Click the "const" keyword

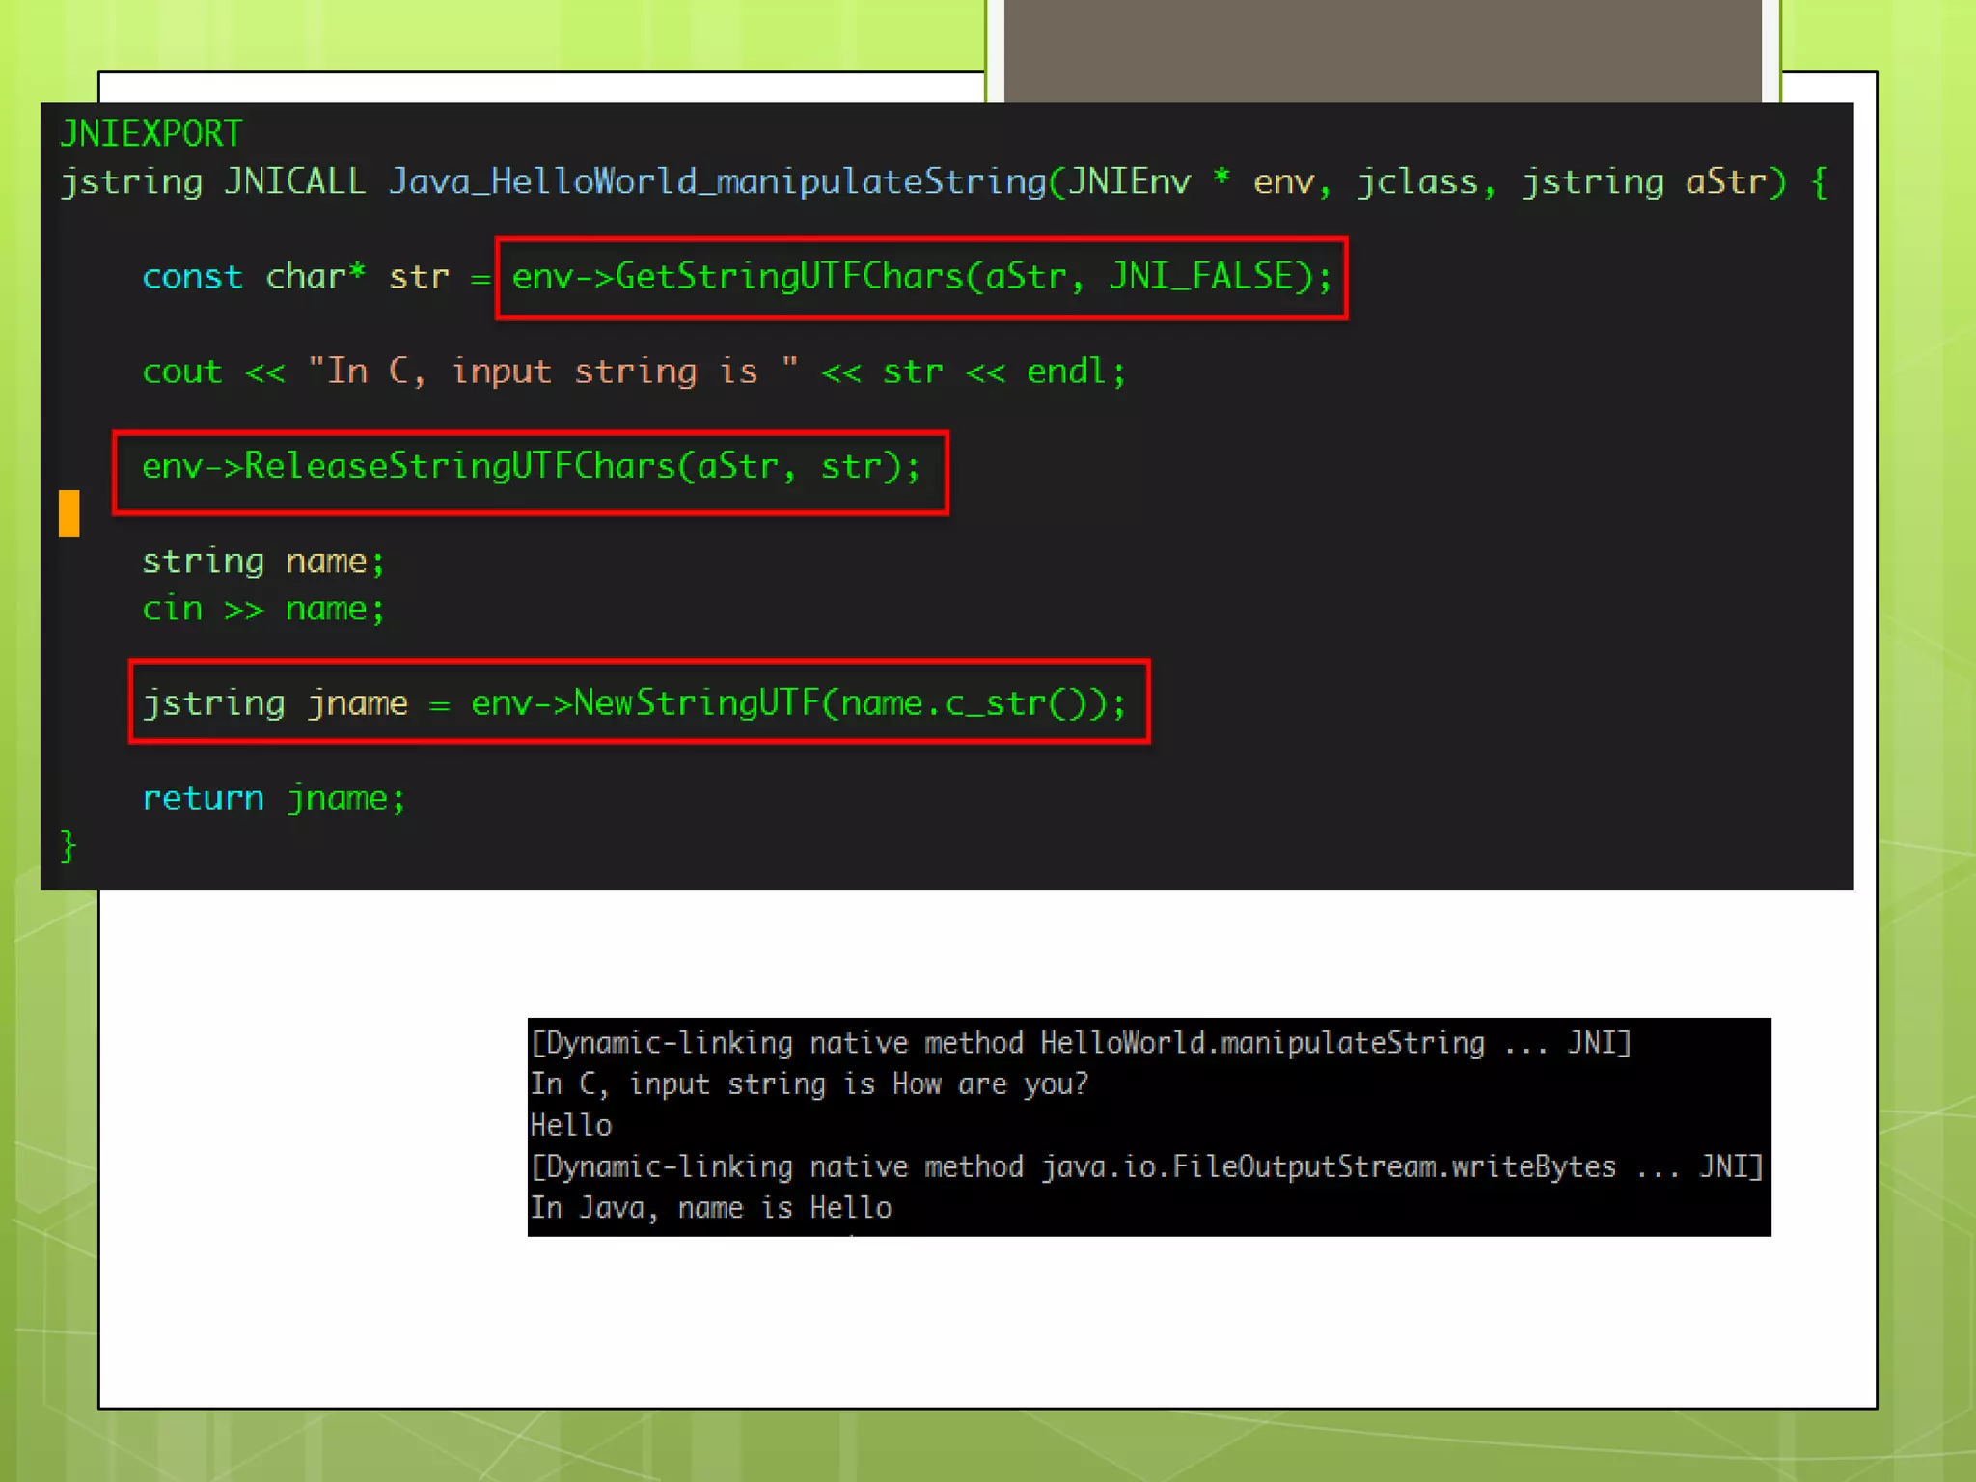point(192,278)
